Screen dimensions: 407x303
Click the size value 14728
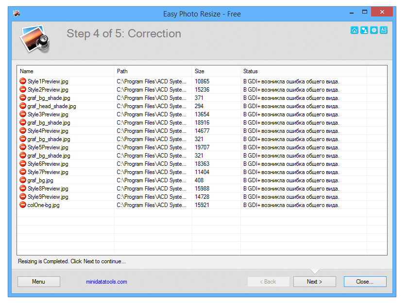point(202,197)
